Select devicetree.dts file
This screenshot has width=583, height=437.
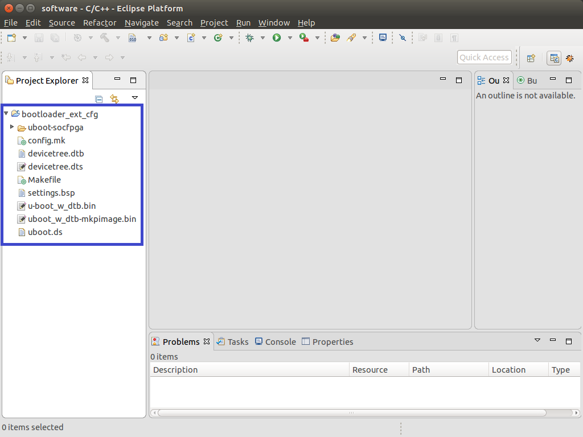click(55, 167)
